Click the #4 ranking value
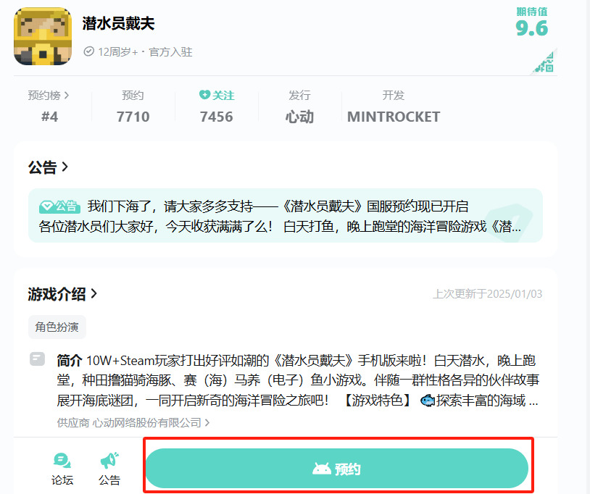Screen dimensions: 590x494 point(49,117)
